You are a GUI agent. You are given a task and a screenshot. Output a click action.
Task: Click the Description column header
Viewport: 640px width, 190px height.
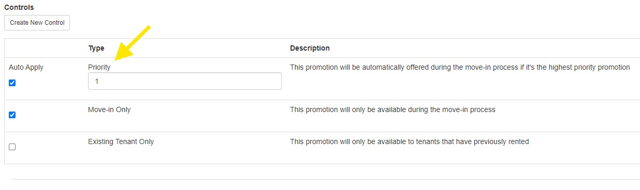tap(310, 48)
